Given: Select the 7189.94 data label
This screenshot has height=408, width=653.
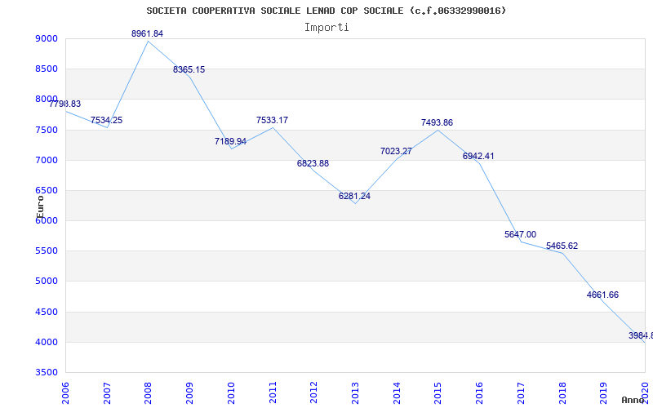Looking at the screenshot, I should (230, 141).
